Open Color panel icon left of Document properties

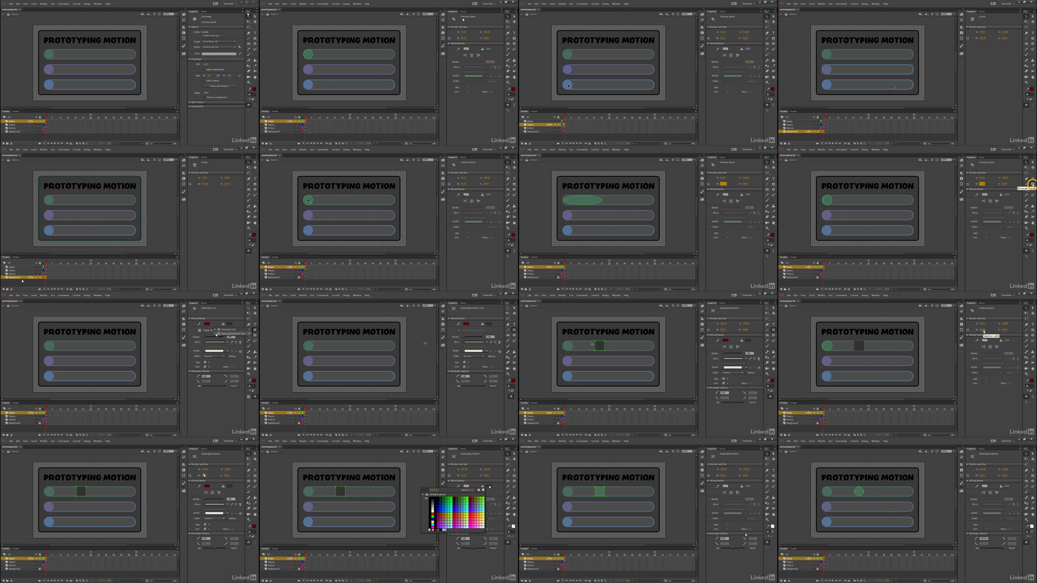pos(183,15)
